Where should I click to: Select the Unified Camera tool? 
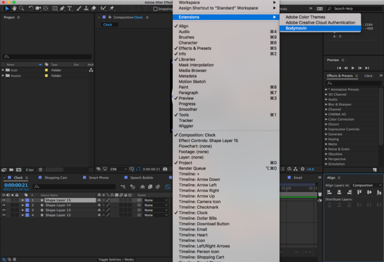click(38, 9)
